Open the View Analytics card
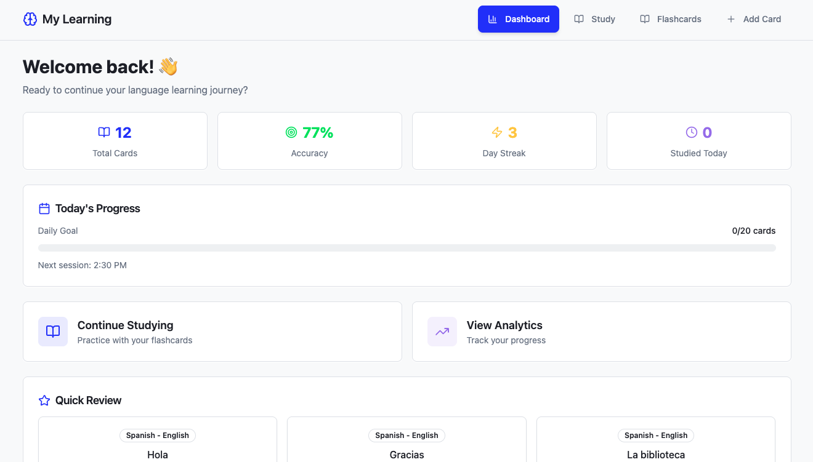This screenshot has height=462, width=813. [x=601, y=332]
